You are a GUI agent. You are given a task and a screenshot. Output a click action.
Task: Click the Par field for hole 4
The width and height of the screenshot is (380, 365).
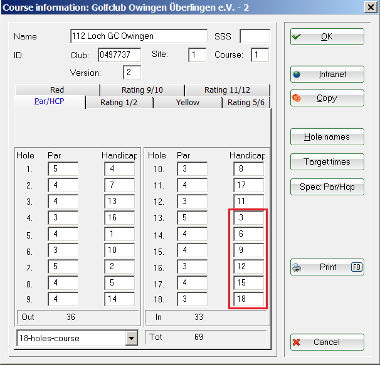click(x=63, y=218)
